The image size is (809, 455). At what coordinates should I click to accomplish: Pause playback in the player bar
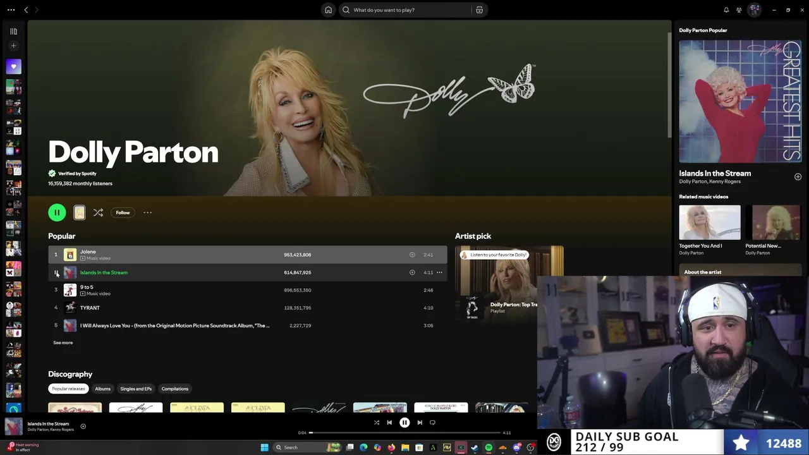(404, 423)
